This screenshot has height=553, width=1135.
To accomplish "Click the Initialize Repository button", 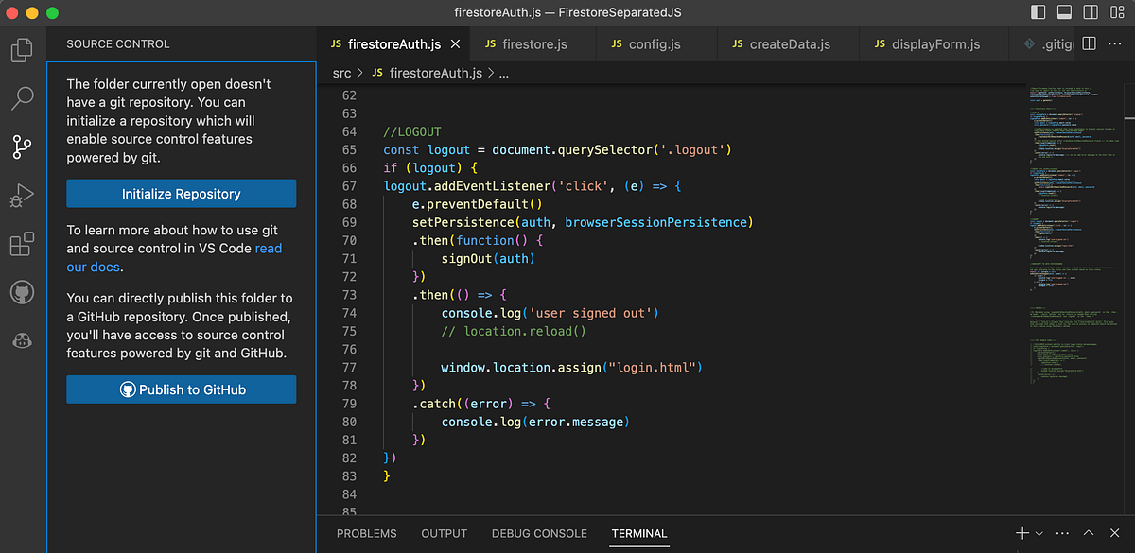I will (181, 194).
